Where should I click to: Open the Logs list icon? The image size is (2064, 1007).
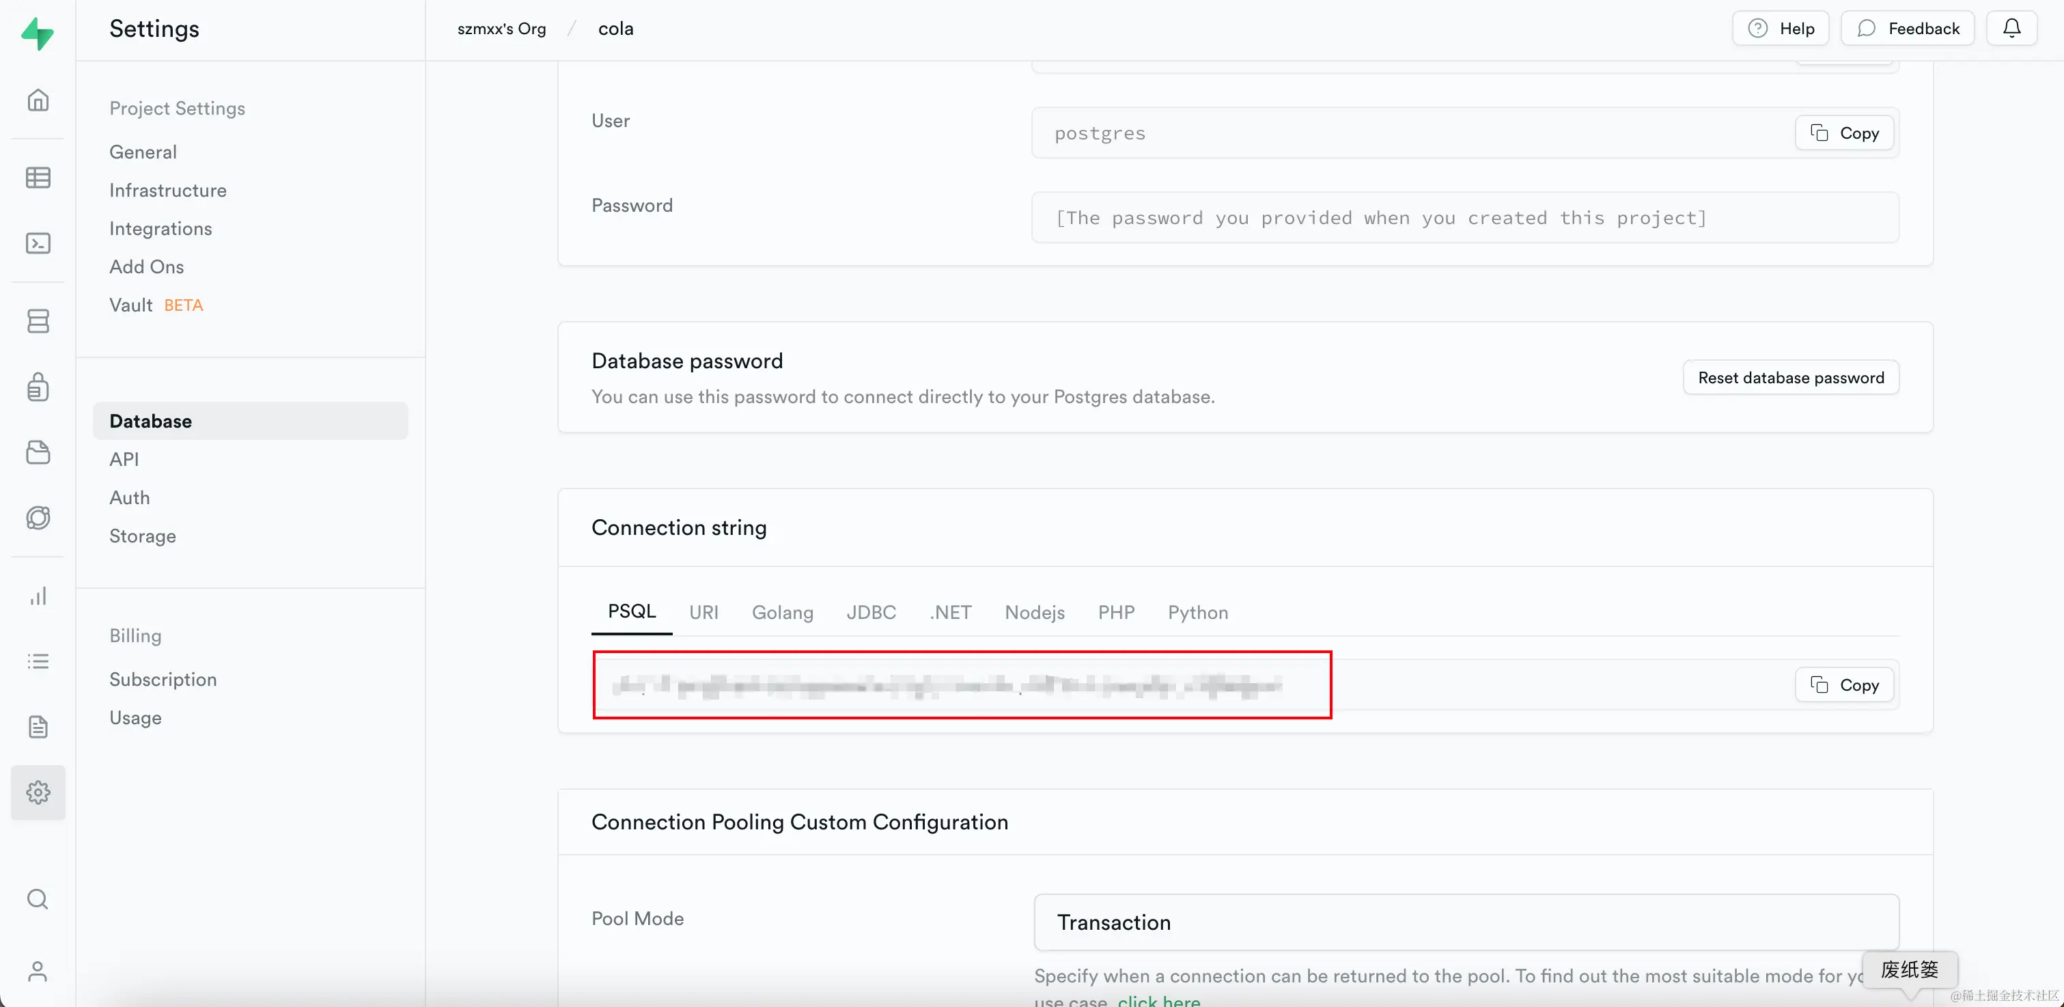[x=38, y=661]
